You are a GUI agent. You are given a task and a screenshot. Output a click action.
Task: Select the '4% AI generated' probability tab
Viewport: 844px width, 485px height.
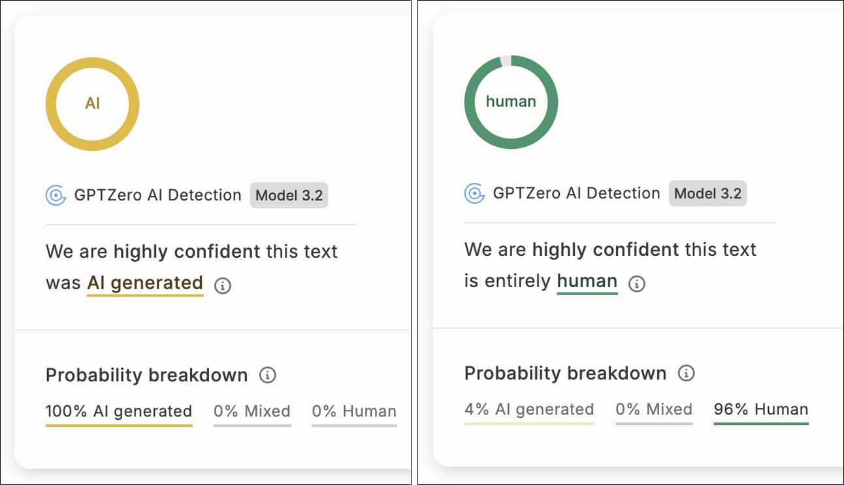coord(529,412)
